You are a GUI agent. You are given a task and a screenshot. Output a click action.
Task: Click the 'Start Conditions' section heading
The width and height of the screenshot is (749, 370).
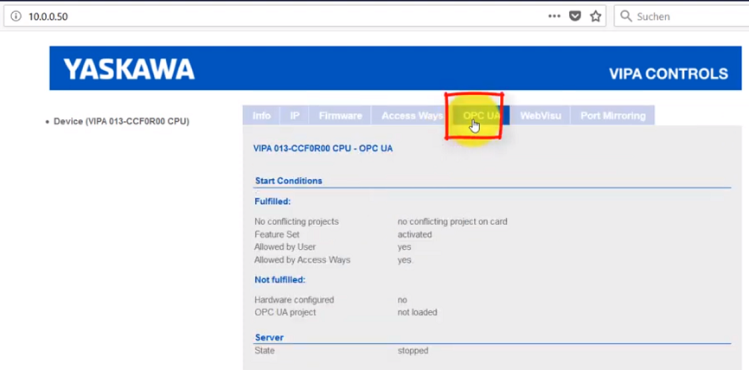[x=289, y=181]
